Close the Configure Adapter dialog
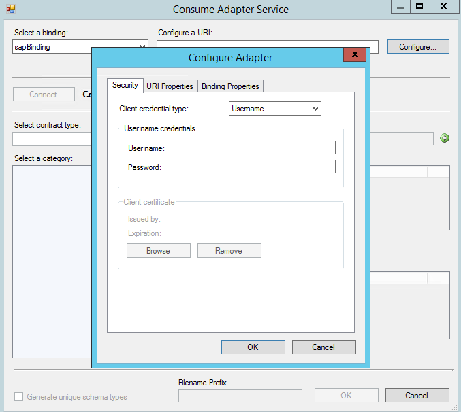The height and width of the screenshot is (412, 461). (x=355, y=54)
